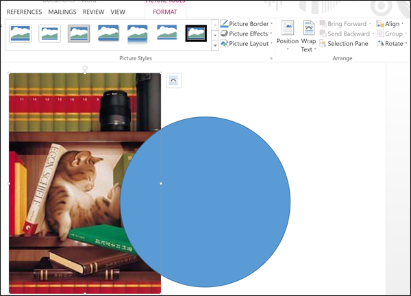Apply the second white-bordered picture style
The width and height of the screenshot is (411, 296).
pyautogui.click(x=49, y=34)
